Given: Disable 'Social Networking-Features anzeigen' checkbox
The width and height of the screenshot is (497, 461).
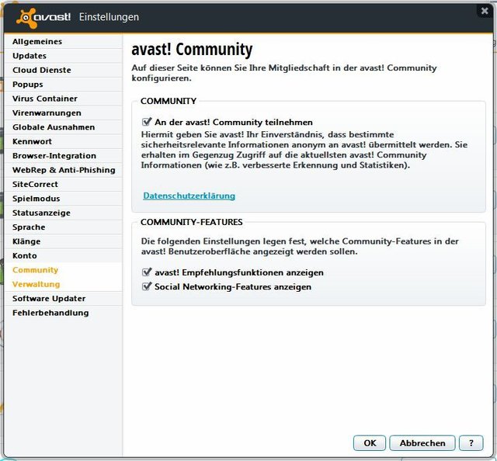Looking at the screenshot, I should point(147,286).
